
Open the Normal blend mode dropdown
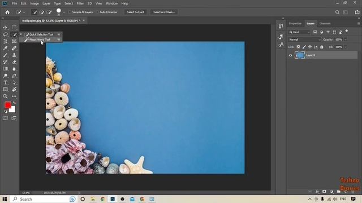pos(304,39)
